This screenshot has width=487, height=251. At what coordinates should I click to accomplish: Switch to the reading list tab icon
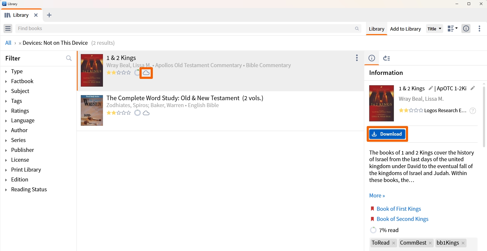point(387,58)
